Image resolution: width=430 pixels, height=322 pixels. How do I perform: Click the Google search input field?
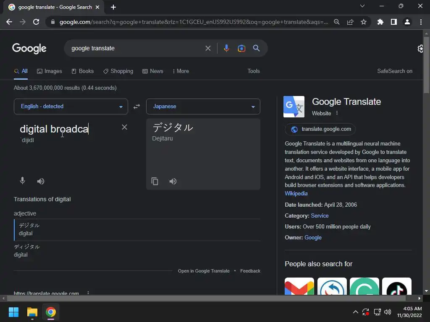pyautogui.click(x=136, y=49)
